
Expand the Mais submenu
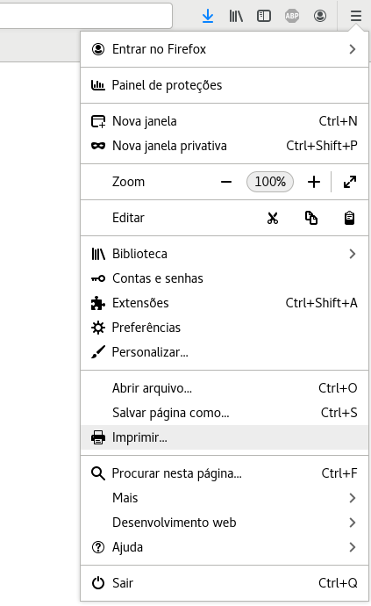225,498
